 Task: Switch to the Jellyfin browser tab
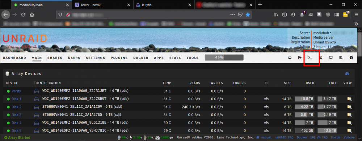[x=164, y=5]
